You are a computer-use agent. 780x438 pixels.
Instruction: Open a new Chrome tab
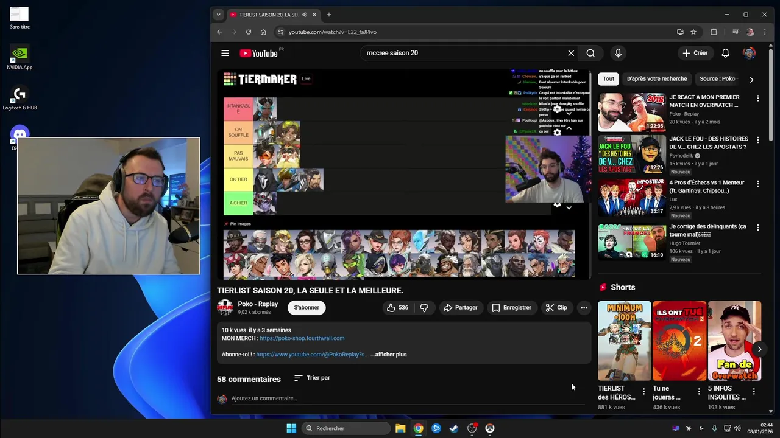click(329, 15)
